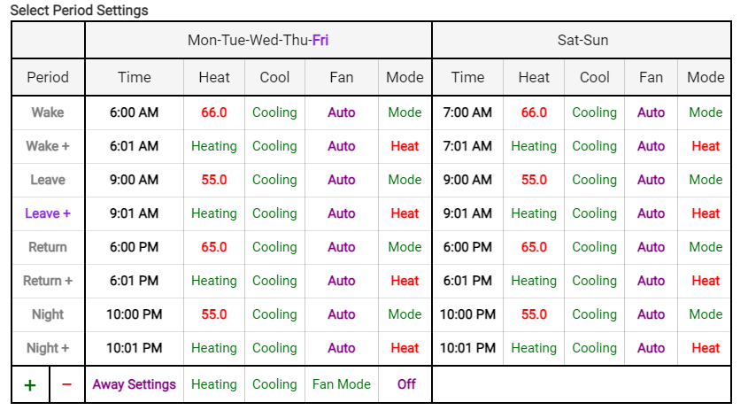Select the Sat-Sun schedule header
Image resolution: width=748 pixels, height=418 pixels.
(x=582, y=40)
